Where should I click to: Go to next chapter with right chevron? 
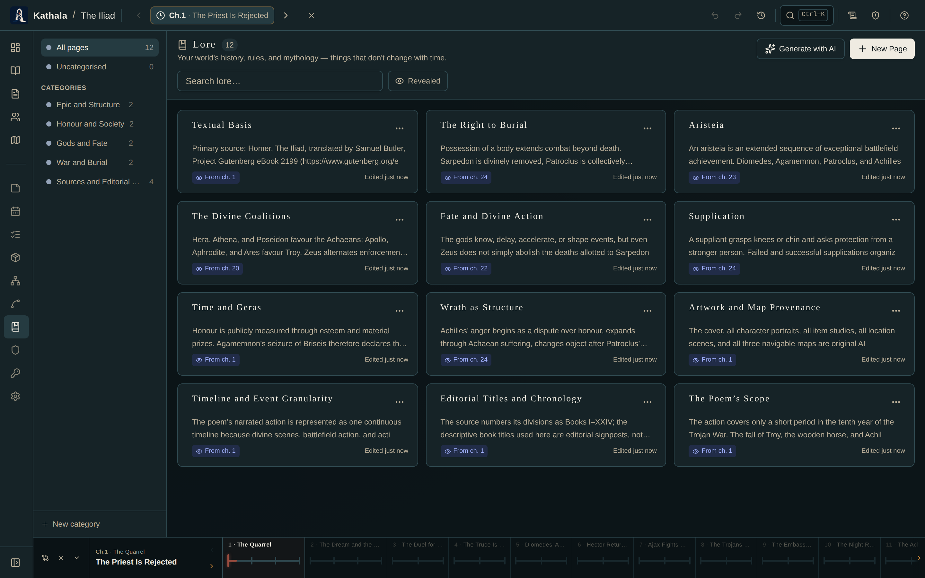[286, 15]
